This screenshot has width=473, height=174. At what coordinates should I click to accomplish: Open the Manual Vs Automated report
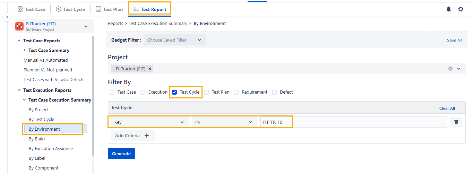click(46, 60)
